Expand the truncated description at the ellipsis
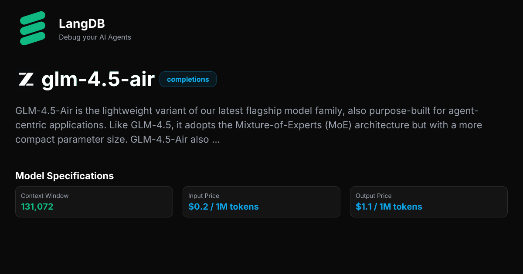This screenshot has width=523, height=274. pyautogui.click(x=215, y=140)
